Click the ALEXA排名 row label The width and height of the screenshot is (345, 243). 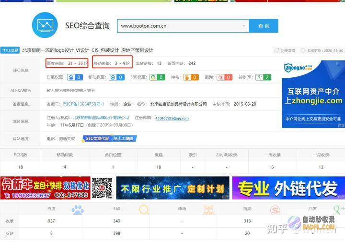point(21,90)
